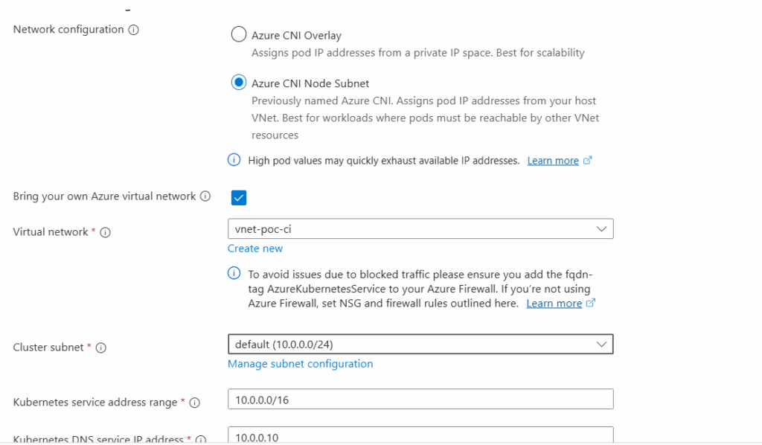Show info tooltip for Network configuration
762x445 pixels.
point(134,30)
